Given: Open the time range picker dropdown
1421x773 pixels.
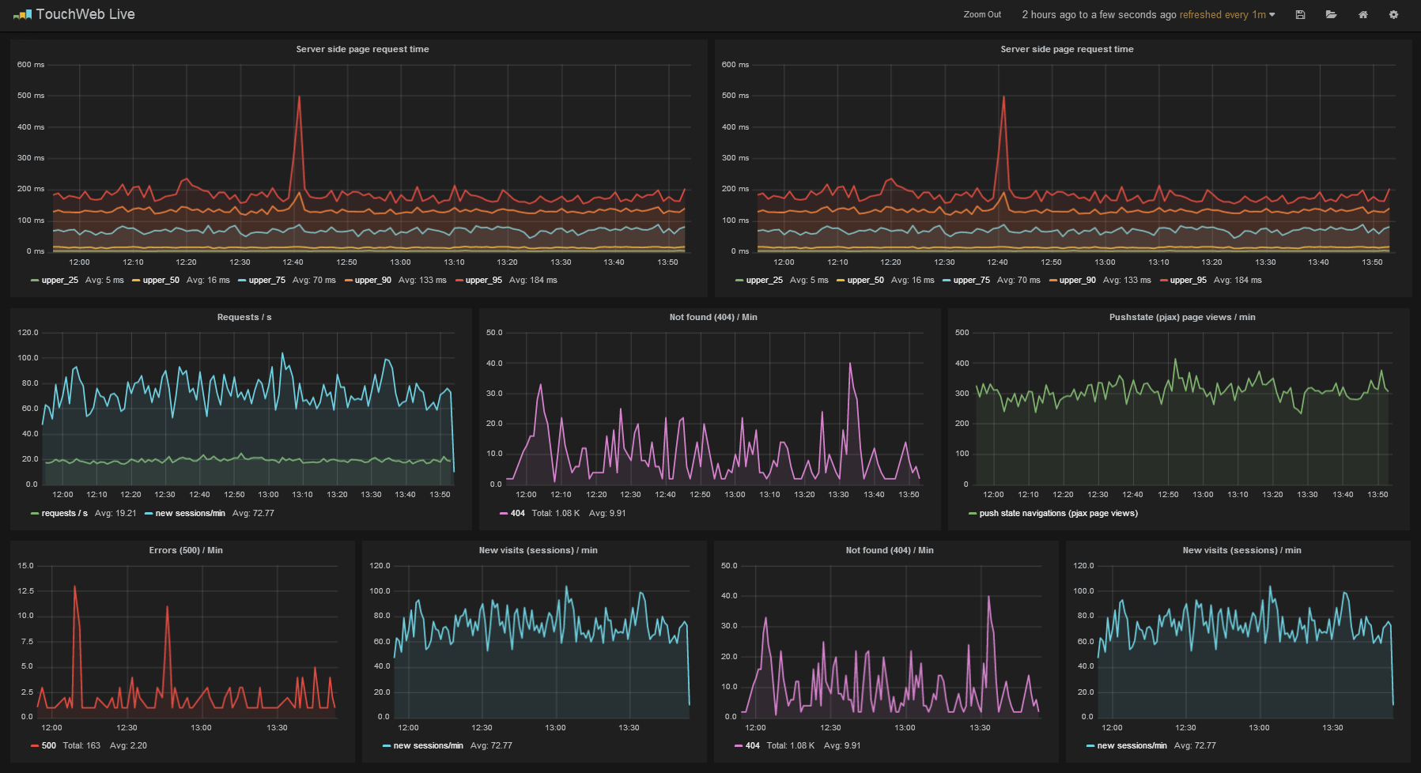Looking at the screenshot, I should click(x=1148, y=14).
